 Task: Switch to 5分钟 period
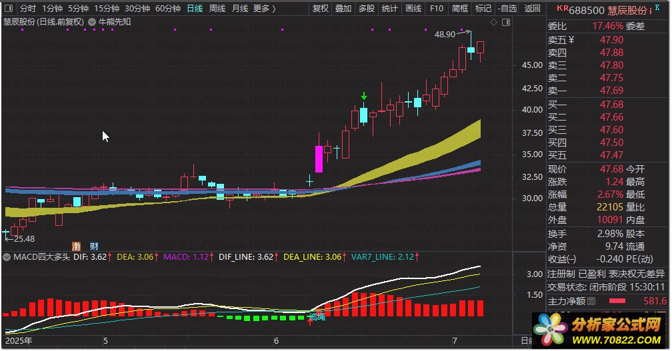click(x=79, y=8)
